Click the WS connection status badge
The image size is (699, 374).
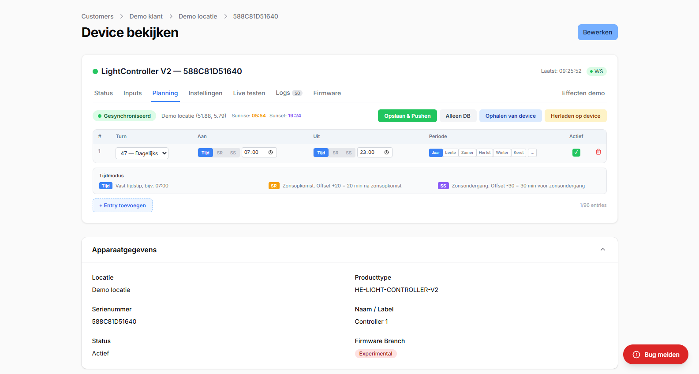click(596, 71)
